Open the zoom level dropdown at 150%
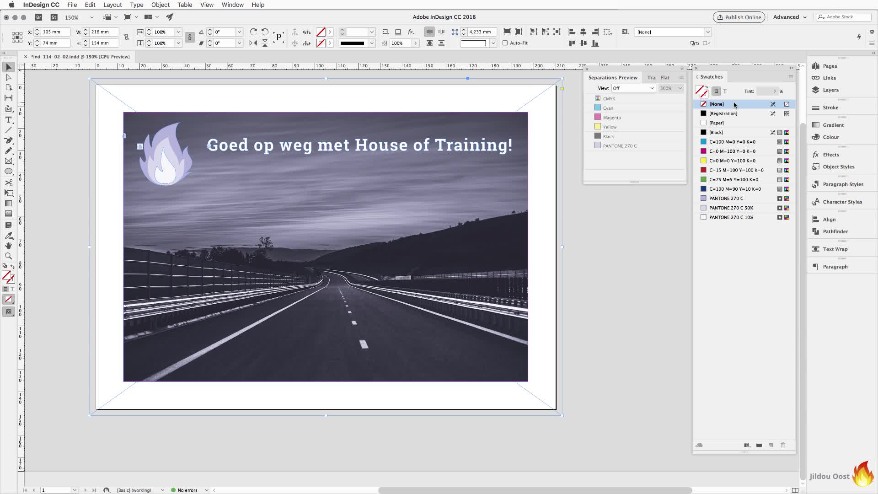This screenshot has height=494, width=878. click(91, 17)
